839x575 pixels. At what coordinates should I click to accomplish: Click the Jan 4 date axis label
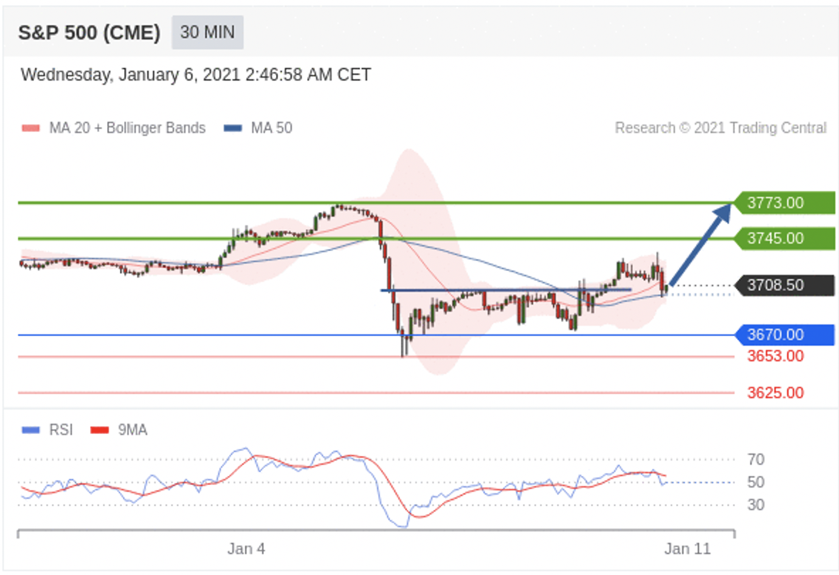[246, 549]
